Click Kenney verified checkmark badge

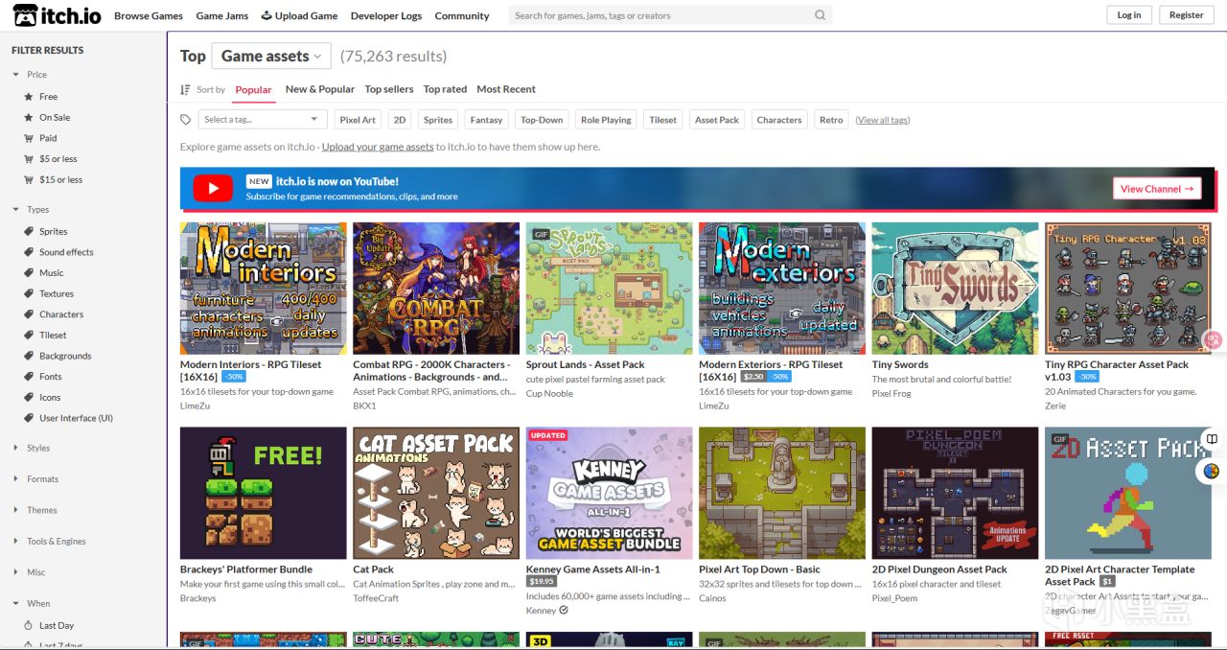(x=564, y=610)
